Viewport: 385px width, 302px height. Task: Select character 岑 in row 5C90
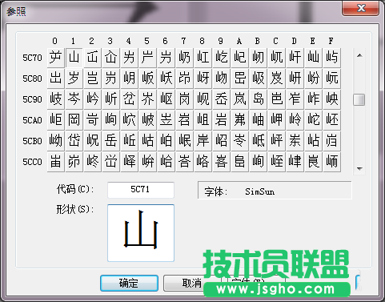coord(74,99)
